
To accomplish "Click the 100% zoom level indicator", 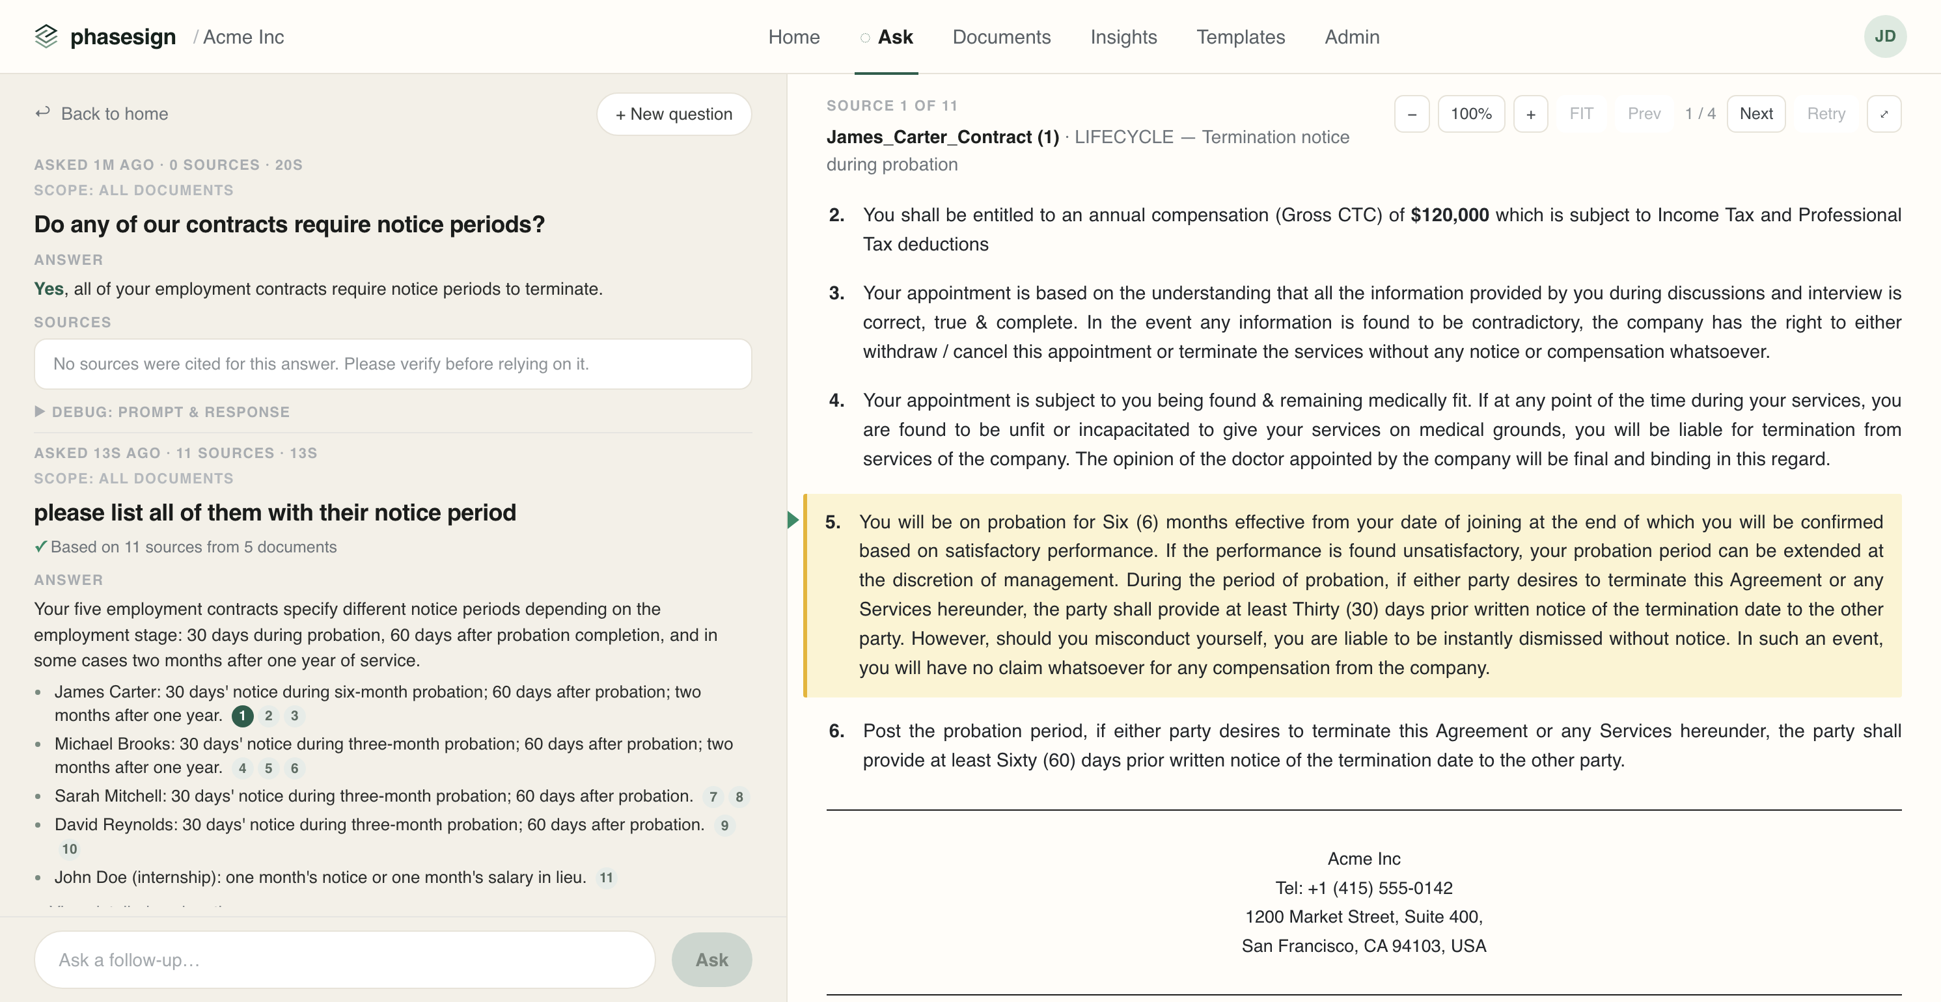I will [1471, 114].
